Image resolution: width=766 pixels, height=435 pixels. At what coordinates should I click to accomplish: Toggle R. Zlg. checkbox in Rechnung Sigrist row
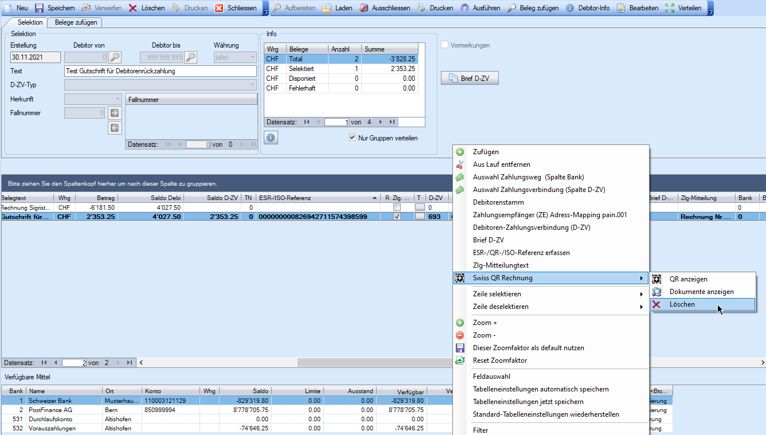[x=397, y=207]
